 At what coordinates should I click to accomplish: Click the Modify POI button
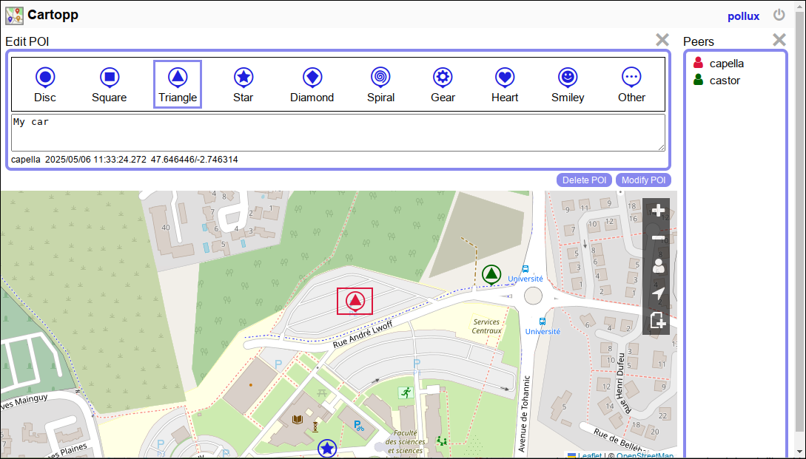pyautogui.click(x=643, y=180)
